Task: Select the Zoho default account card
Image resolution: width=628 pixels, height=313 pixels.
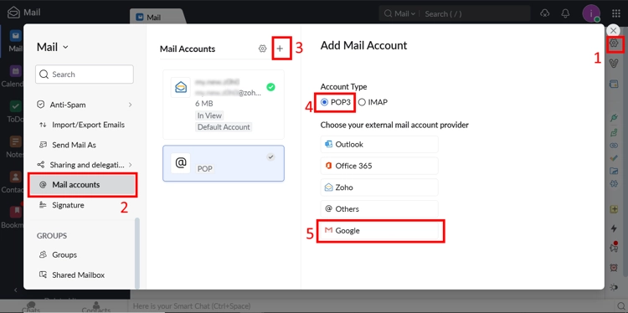Action: 224,105
